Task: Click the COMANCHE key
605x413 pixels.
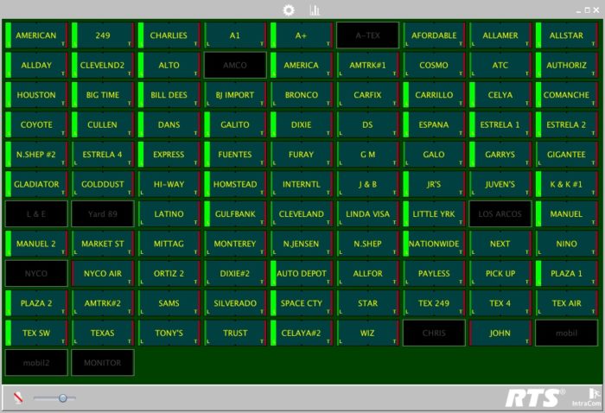Action: click(566, 94)
